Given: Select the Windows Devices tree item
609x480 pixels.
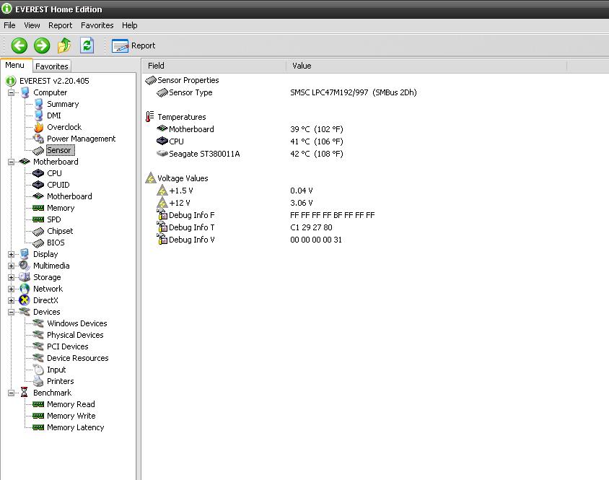Looking at the screenshot, I should [77, 323].
